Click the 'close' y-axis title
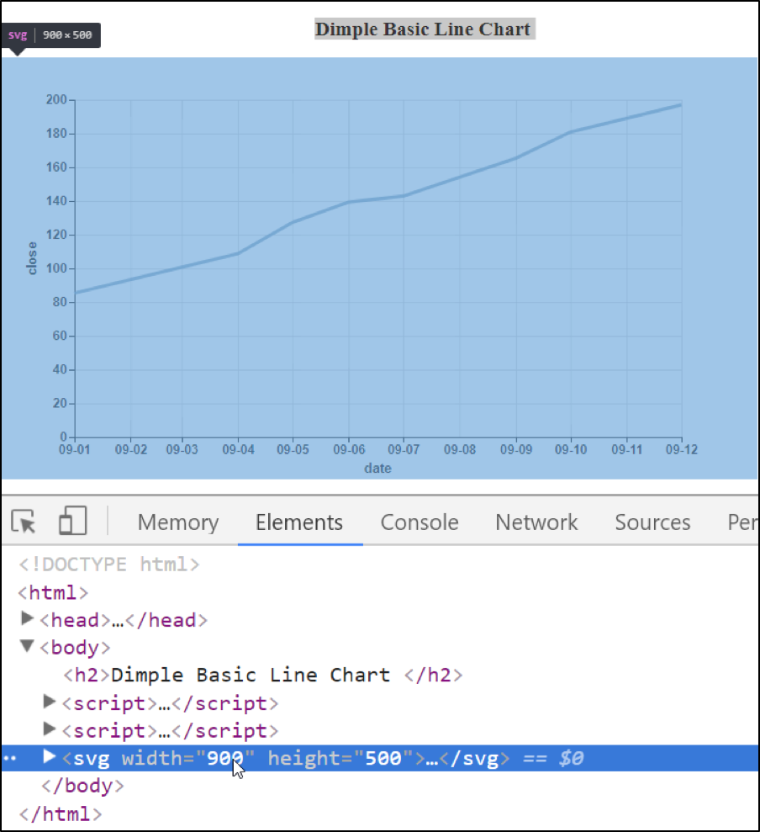The image size is (760, 832). coord(32,258)
